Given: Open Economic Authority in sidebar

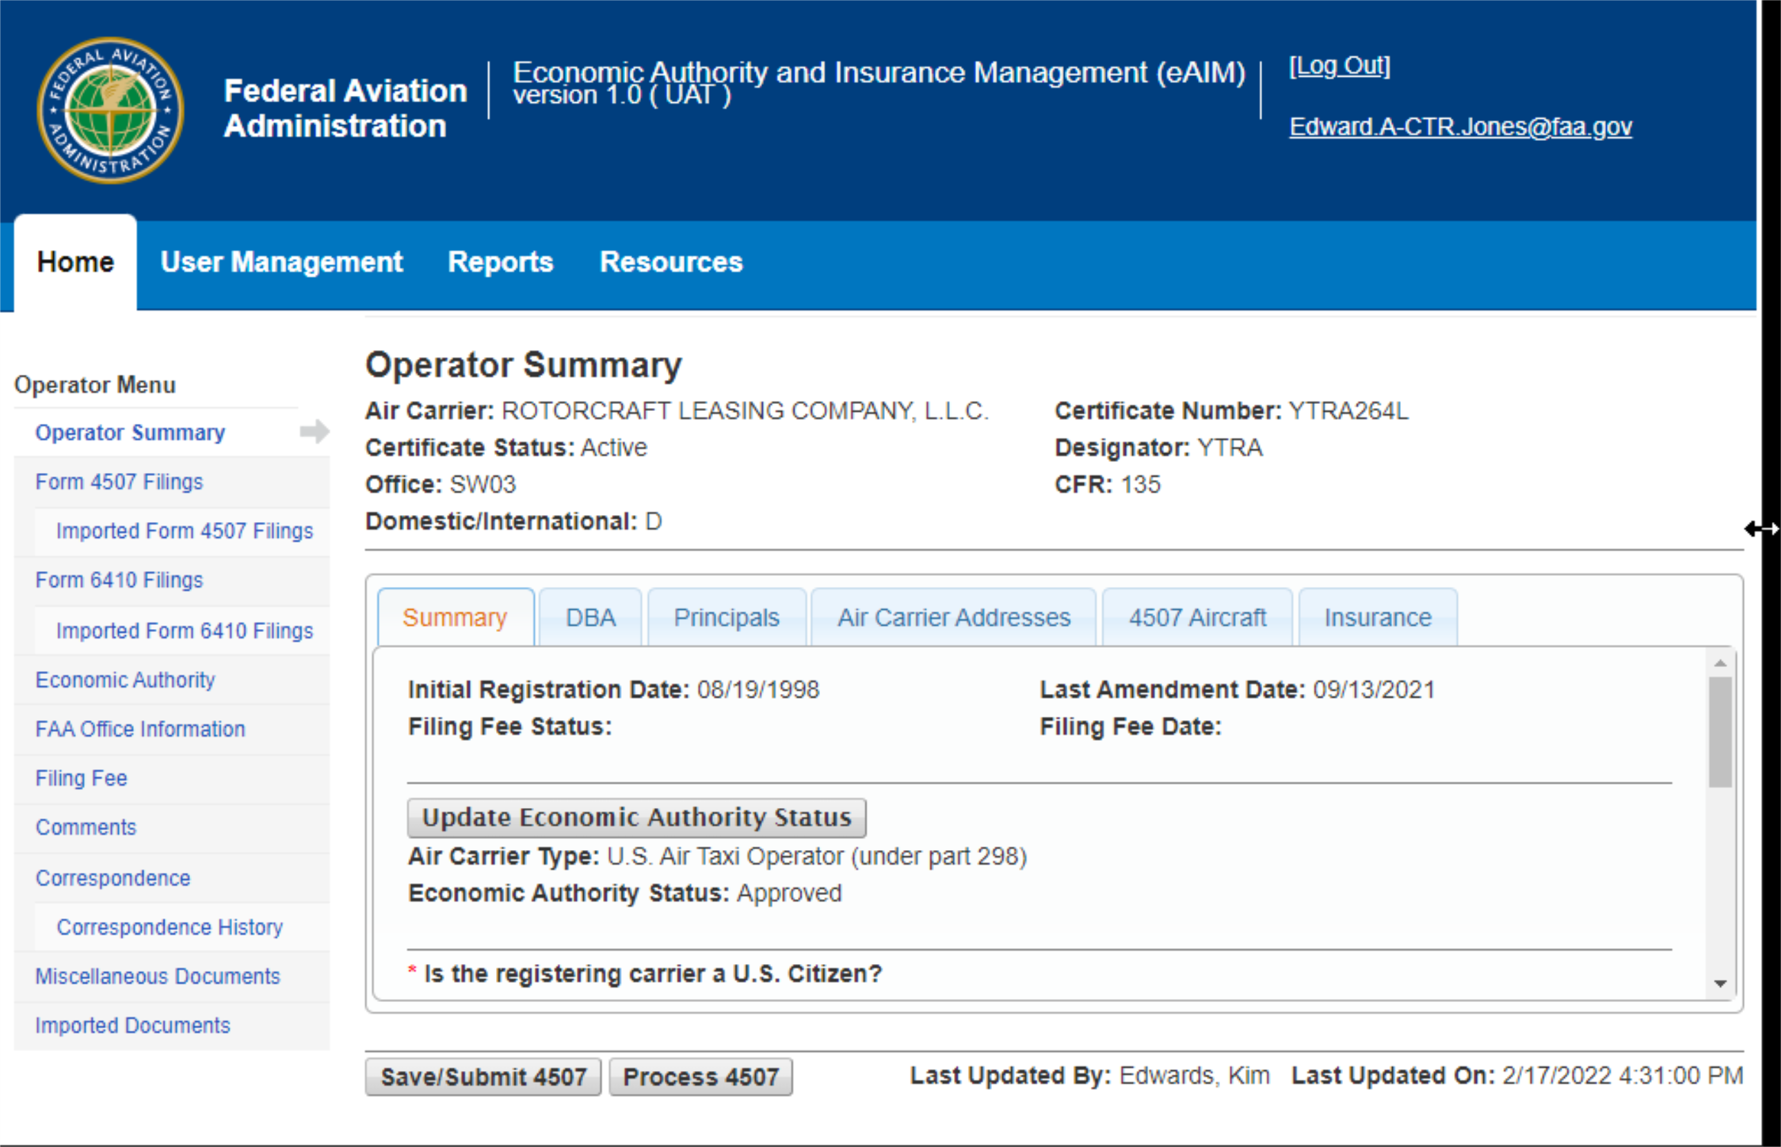Looking at the screenshot, I should coord(125,680).
